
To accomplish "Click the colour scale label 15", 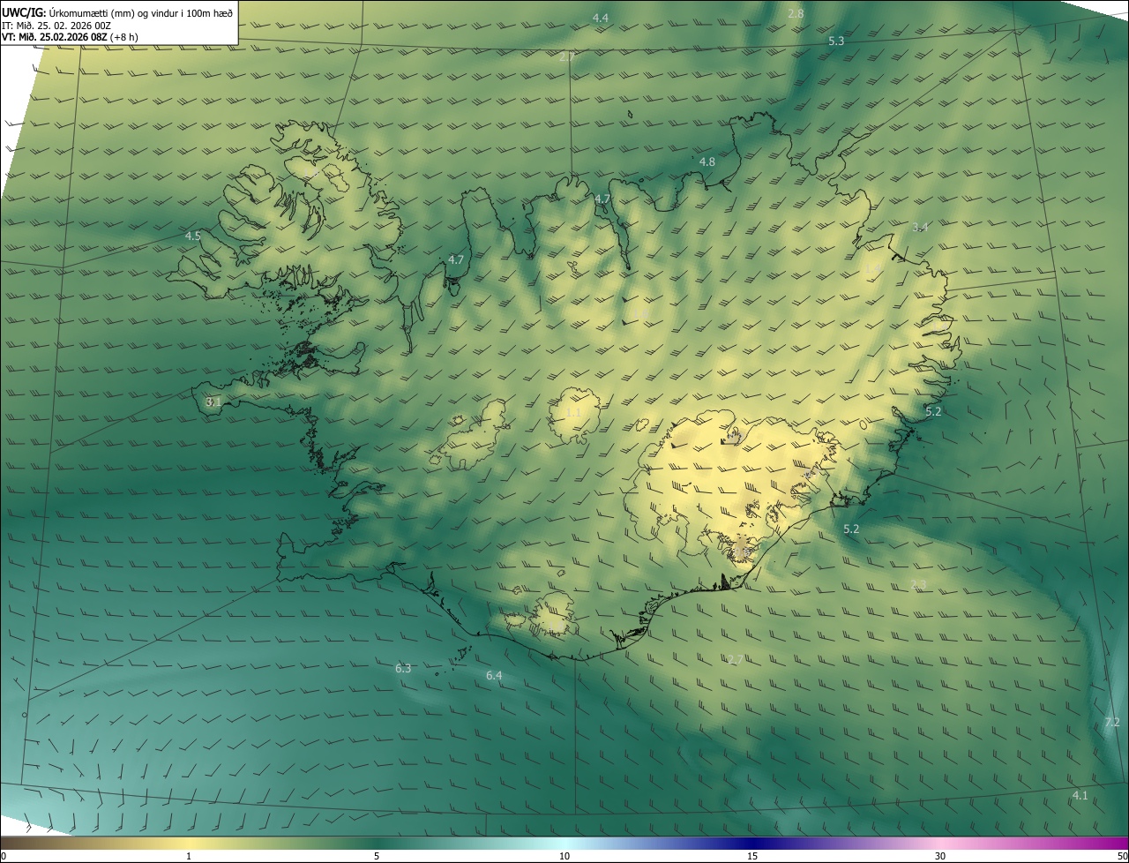I will [752, 856].
